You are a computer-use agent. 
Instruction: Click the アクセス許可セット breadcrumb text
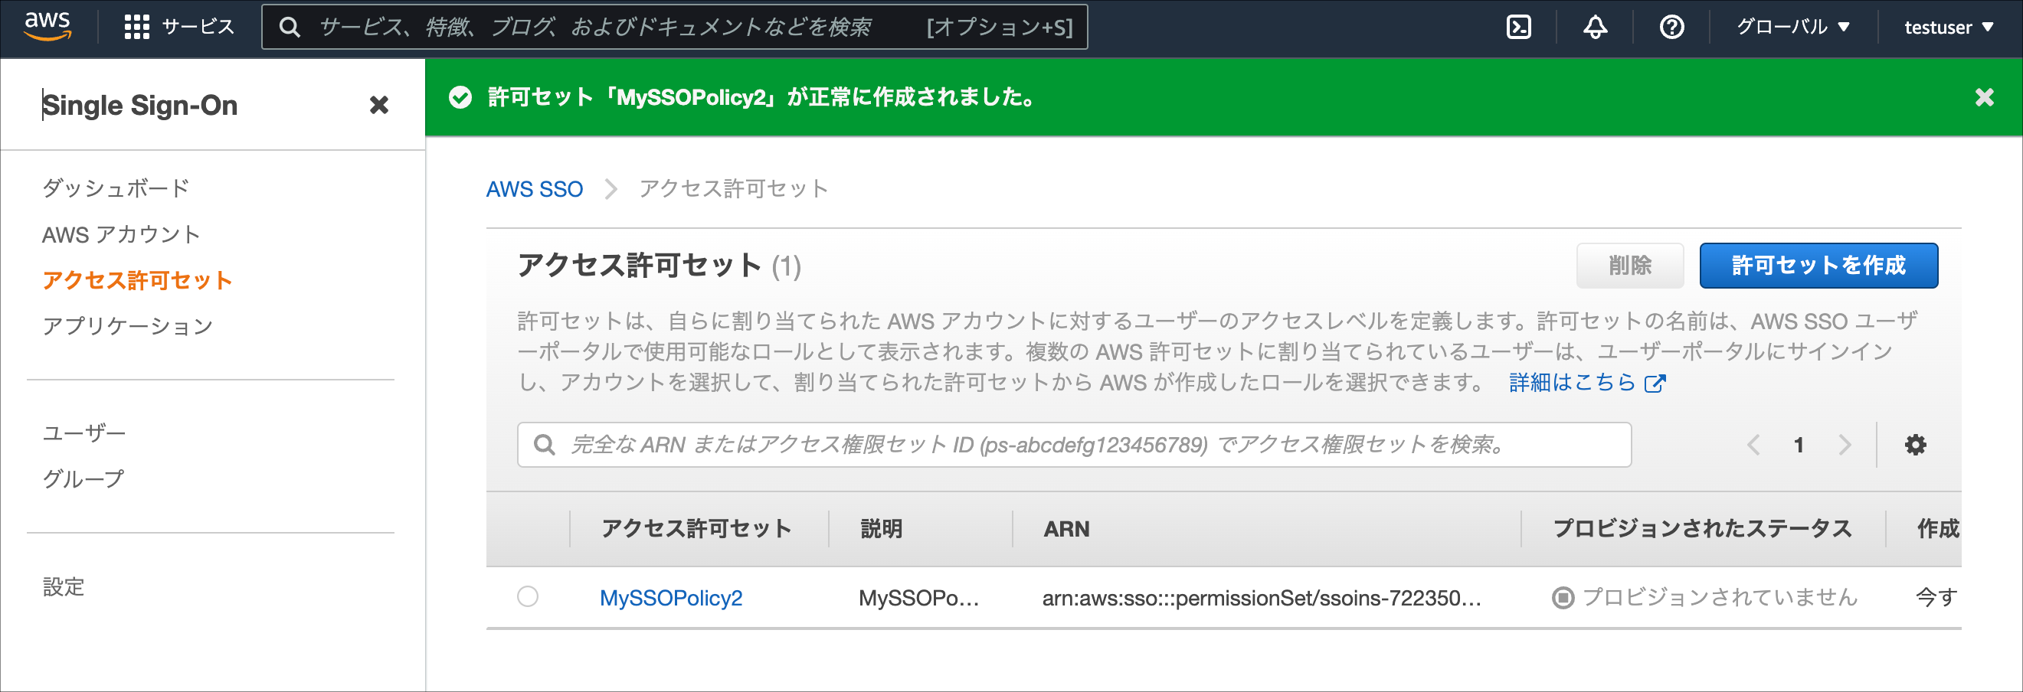[733, 189]
